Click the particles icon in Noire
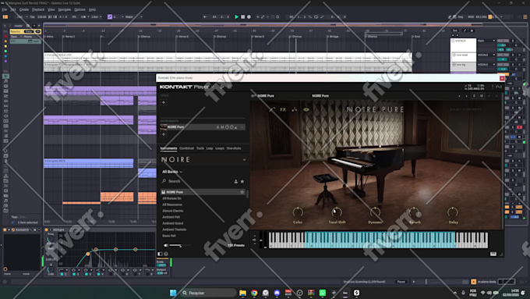This screenshot has height=299, width=530. 295,109
